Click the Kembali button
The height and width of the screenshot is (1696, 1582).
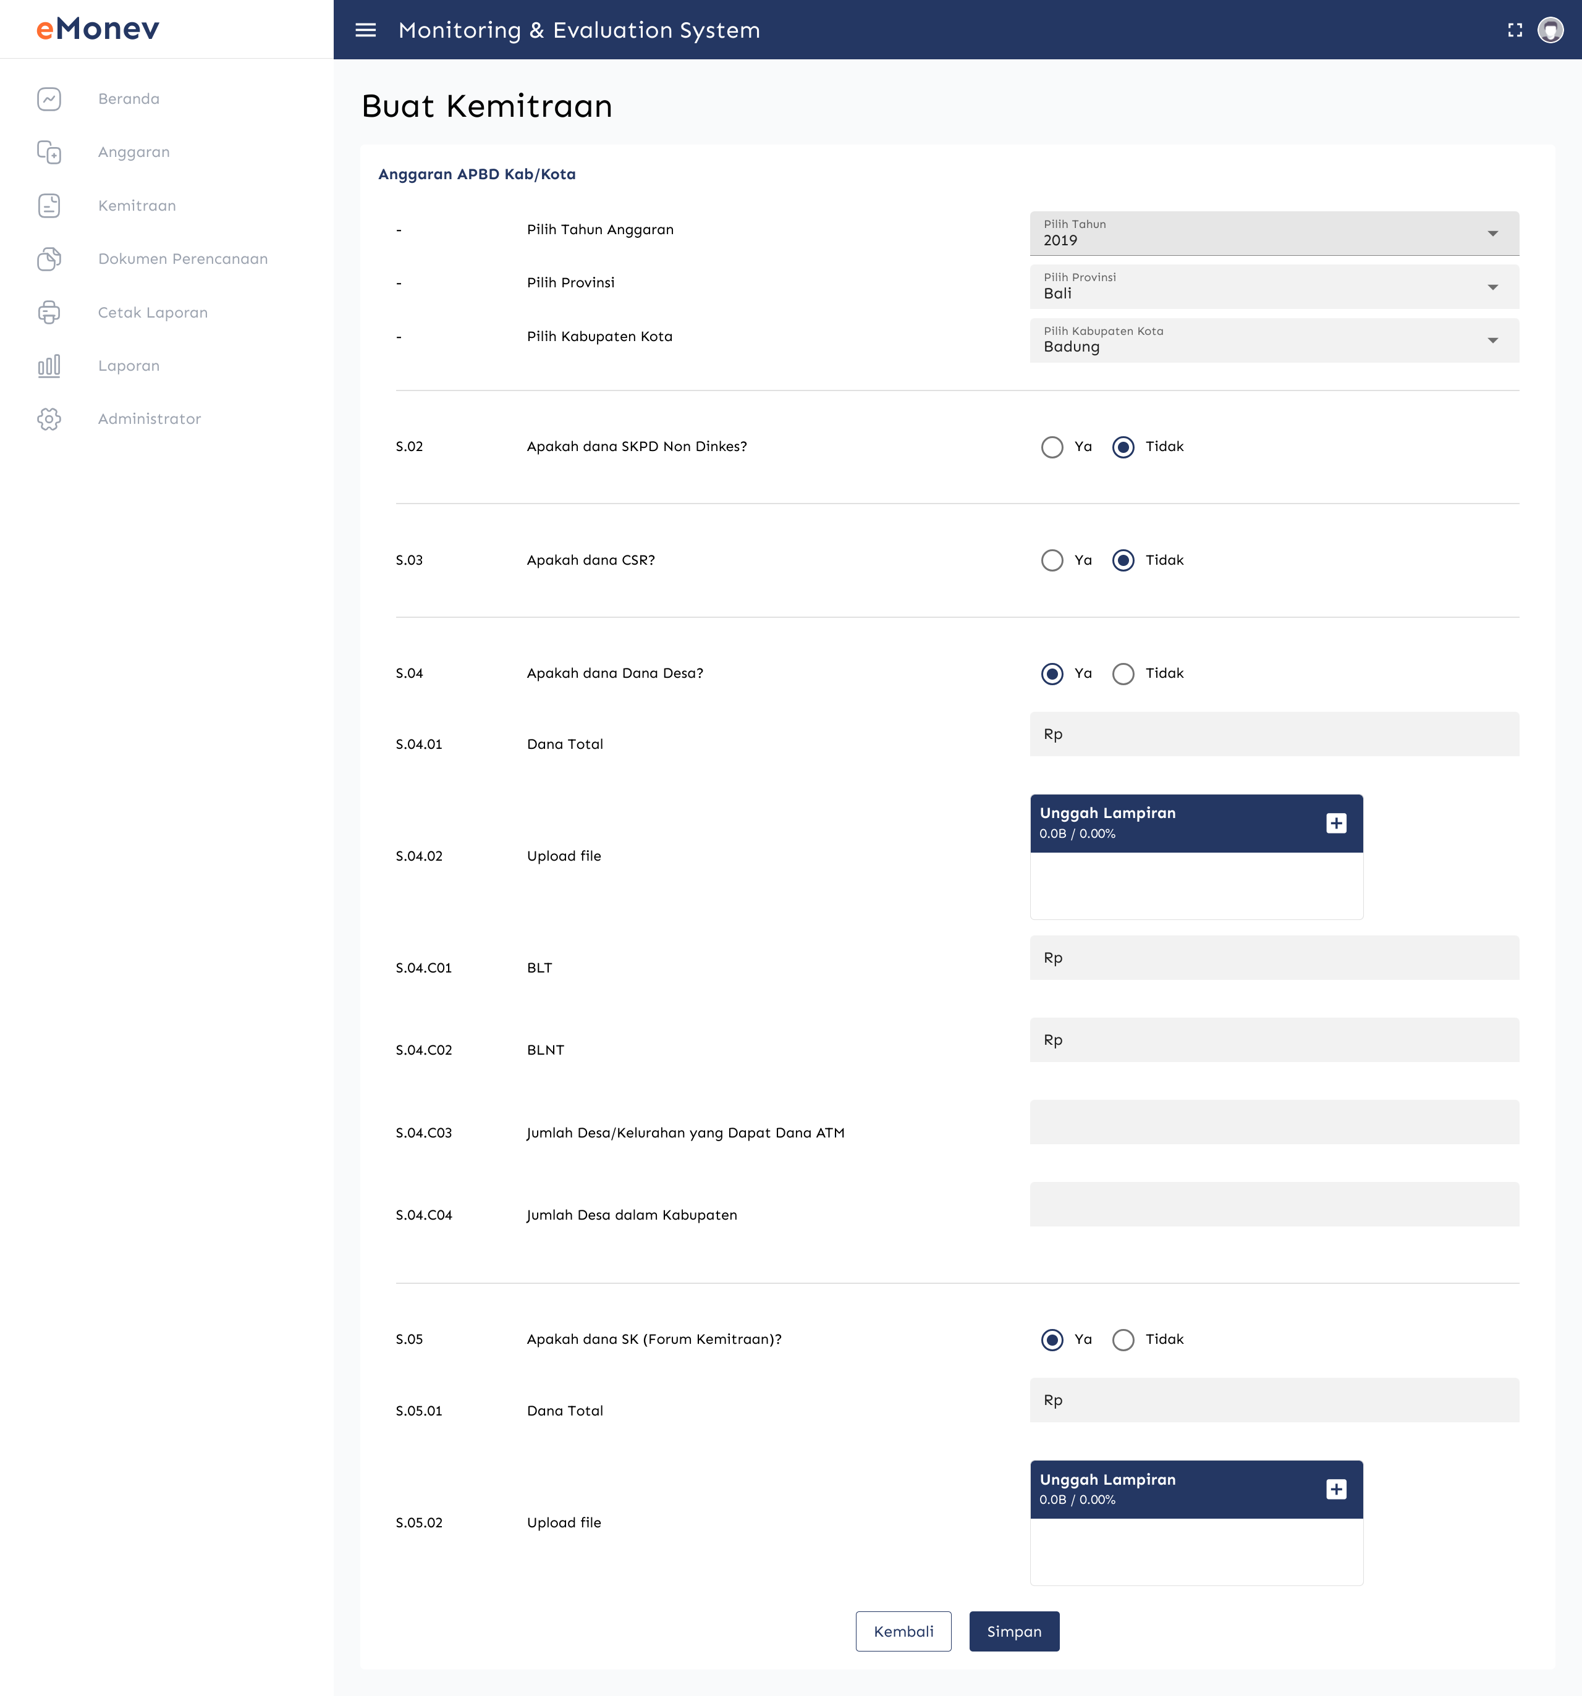pos(903,1631)
